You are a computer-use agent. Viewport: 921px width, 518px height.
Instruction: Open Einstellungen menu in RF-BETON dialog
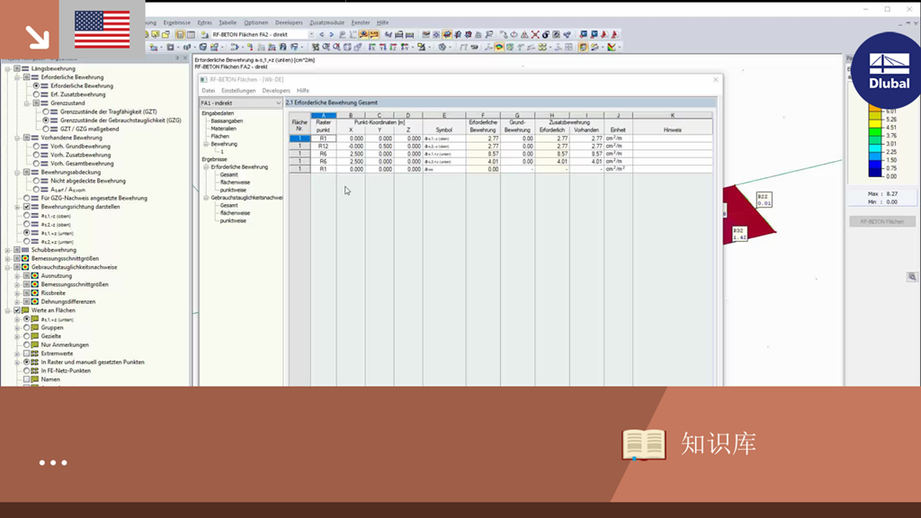[237, 91]
